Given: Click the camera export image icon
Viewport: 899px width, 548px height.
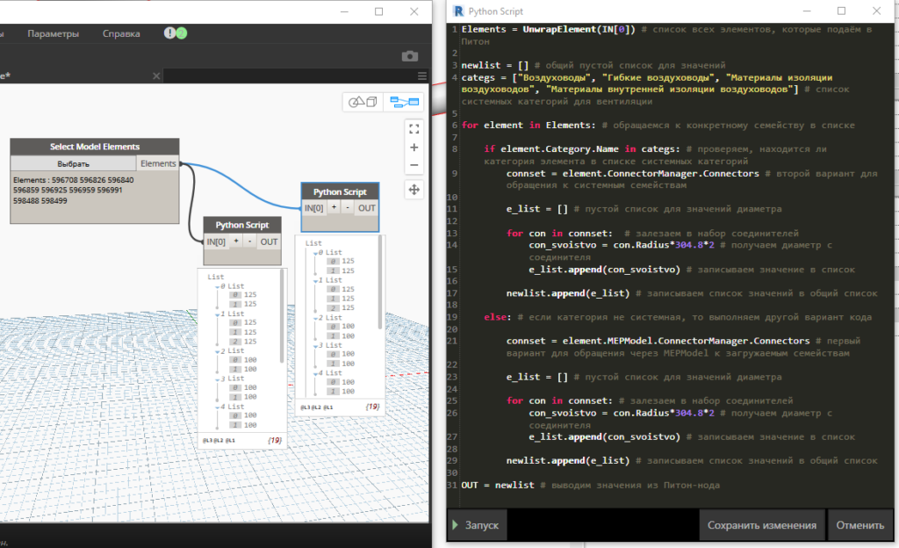Looking at the screenshot, I should coord(409,56).
